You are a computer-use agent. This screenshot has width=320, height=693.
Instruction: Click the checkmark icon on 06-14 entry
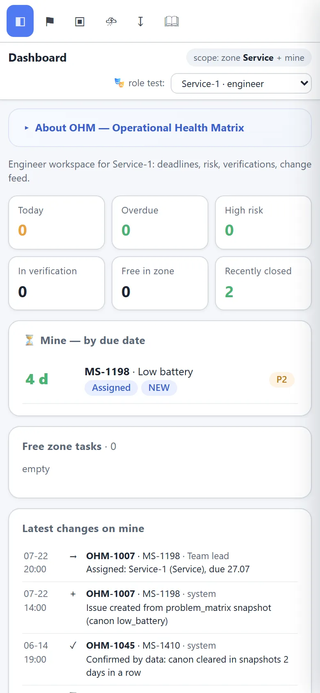[73, 646]
